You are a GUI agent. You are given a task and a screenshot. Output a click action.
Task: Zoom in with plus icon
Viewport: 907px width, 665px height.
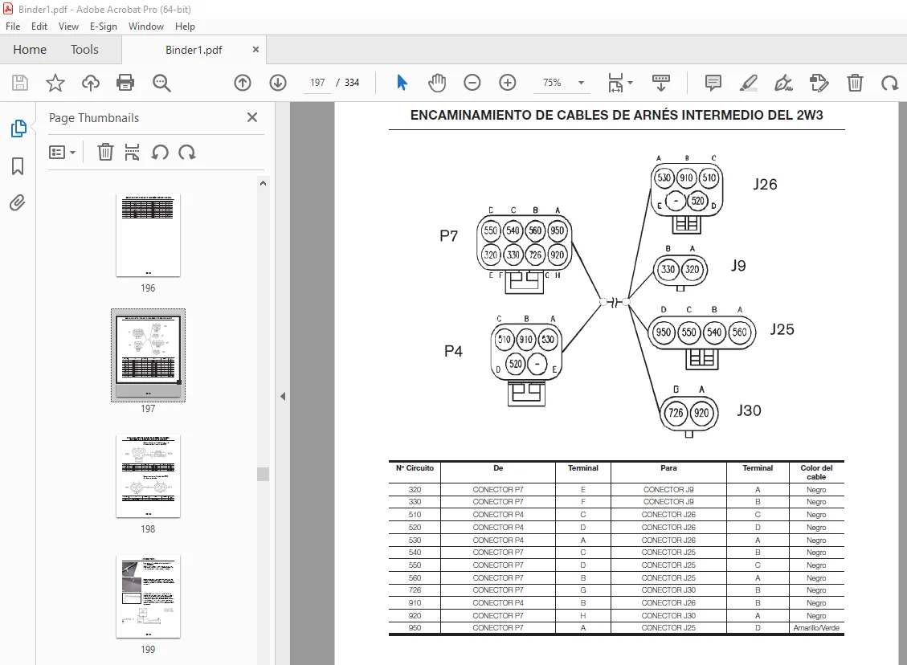tap(507, 83)
